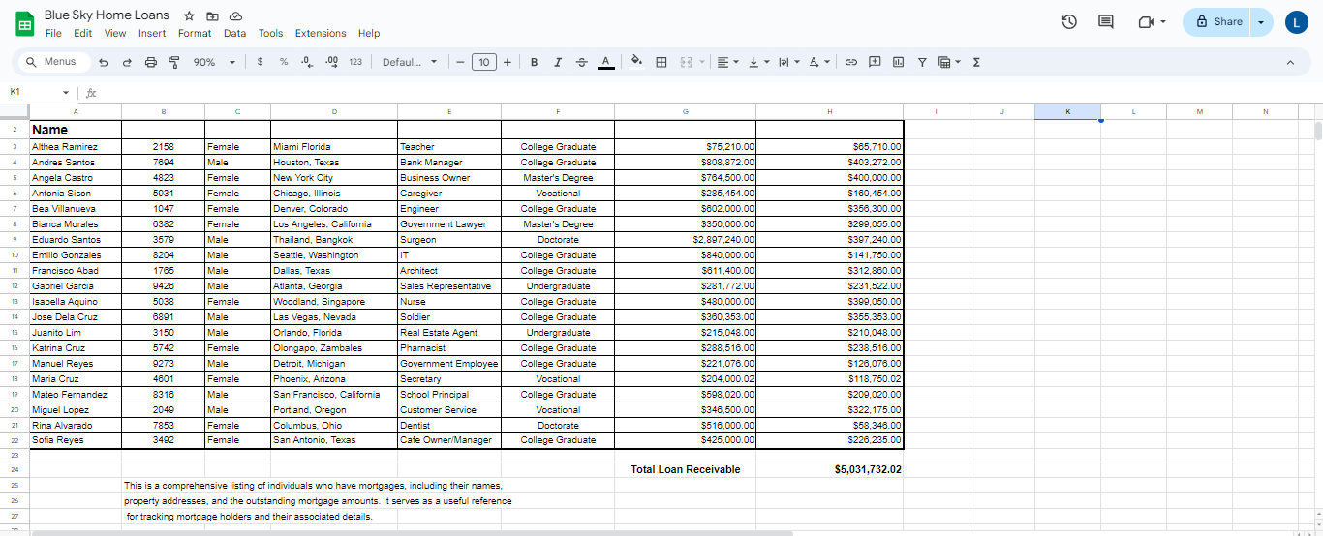Decrease decimal places
This screenshot has width=1323, height=536.
(307, 62)
